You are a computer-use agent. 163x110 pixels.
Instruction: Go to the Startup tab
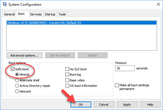(50, 14)
